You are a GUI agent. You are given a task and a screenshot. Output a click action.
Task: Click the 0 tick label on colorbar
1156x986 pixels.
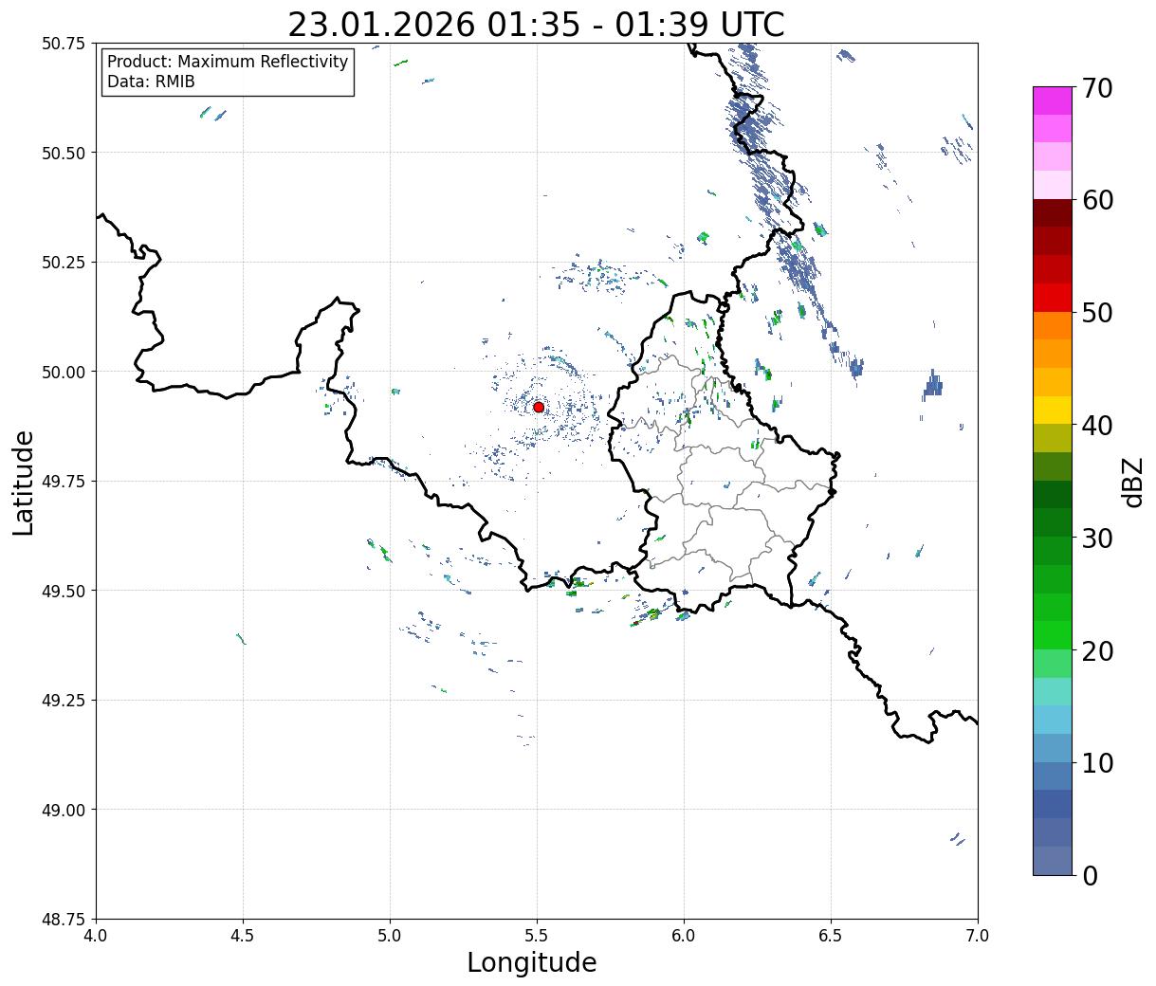(x=1090, y=876)
